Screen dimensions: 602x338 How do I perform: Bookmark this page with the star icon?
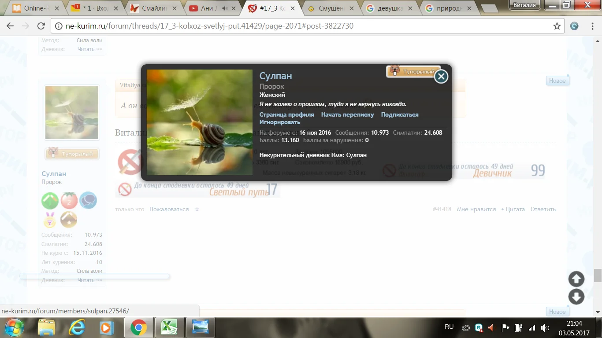coord(557,26)
